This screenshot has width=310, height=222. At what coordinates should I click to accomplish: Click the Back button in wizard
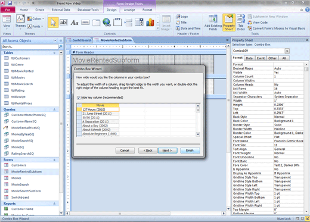(x=148, y=151)
